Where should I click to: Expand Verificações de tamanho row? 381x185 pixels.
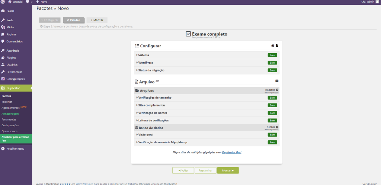click(x=154, y=98)
